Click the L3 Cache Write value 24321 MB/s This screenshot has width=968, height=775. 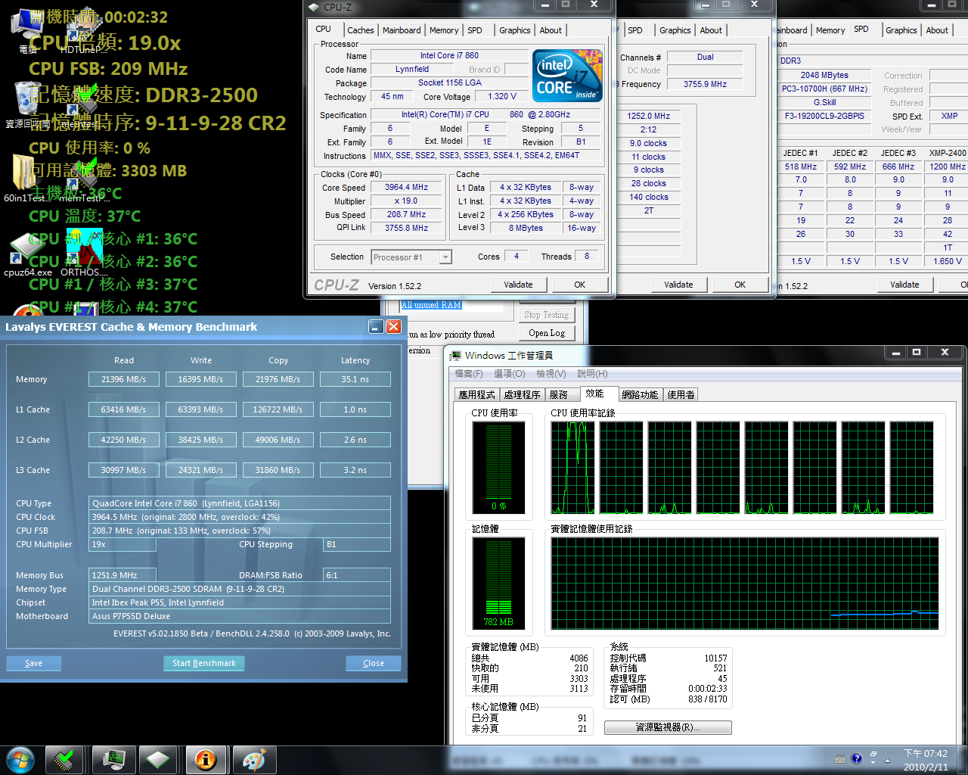200,470
